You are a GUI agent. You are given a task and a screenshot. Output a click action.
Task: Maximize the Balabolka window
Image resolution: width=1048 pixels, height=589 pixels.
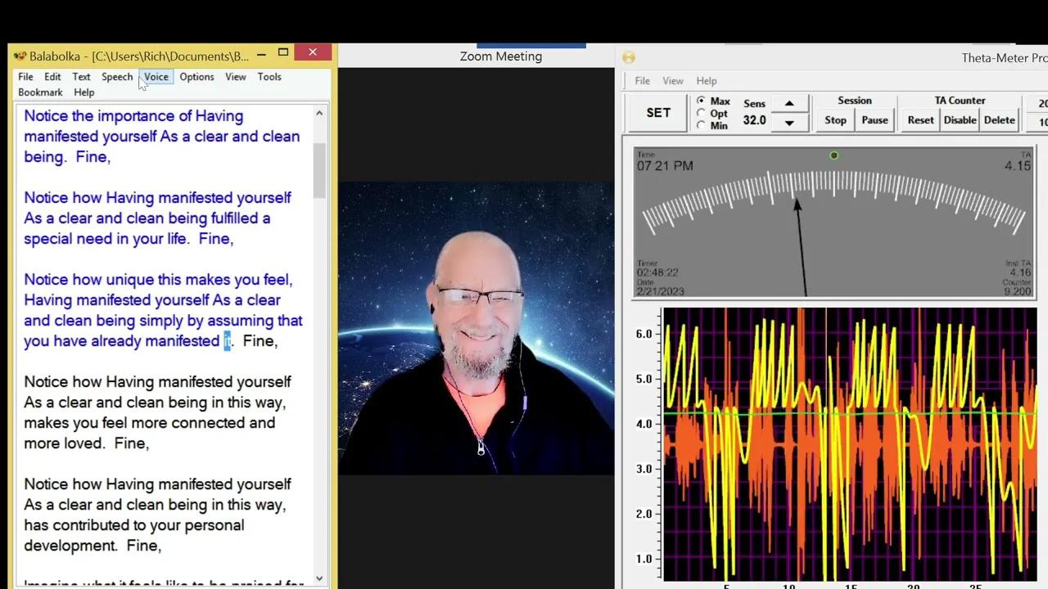pyautogui.click(x=283, y=53)
